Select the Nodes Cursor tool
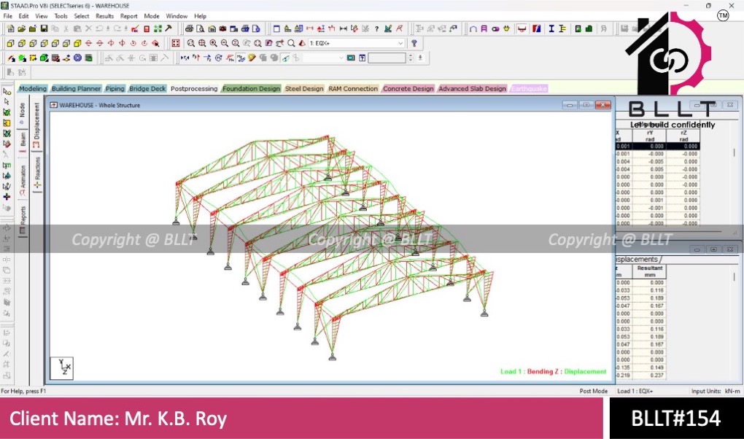 pos(7,92)
